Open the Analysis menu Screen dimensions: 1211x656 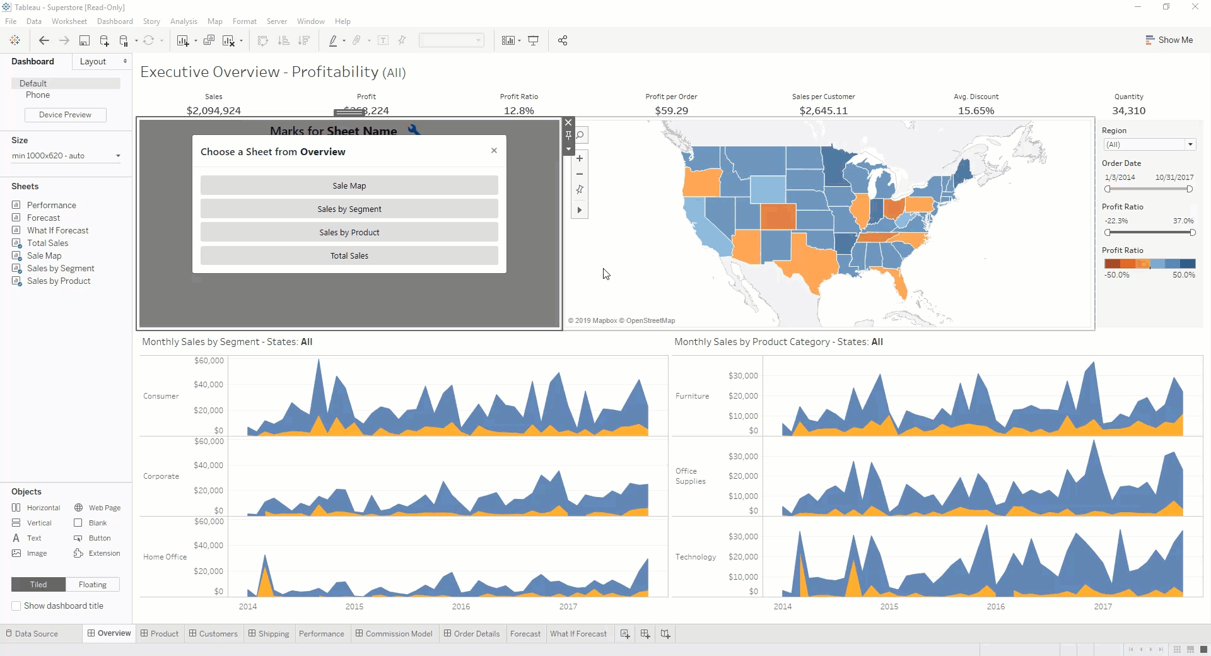tap(184, 21)
